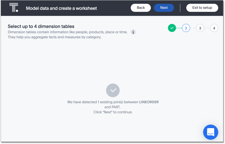Click the ThoughtSpot logo in header
225x144 pixels.
coord(14,8)
